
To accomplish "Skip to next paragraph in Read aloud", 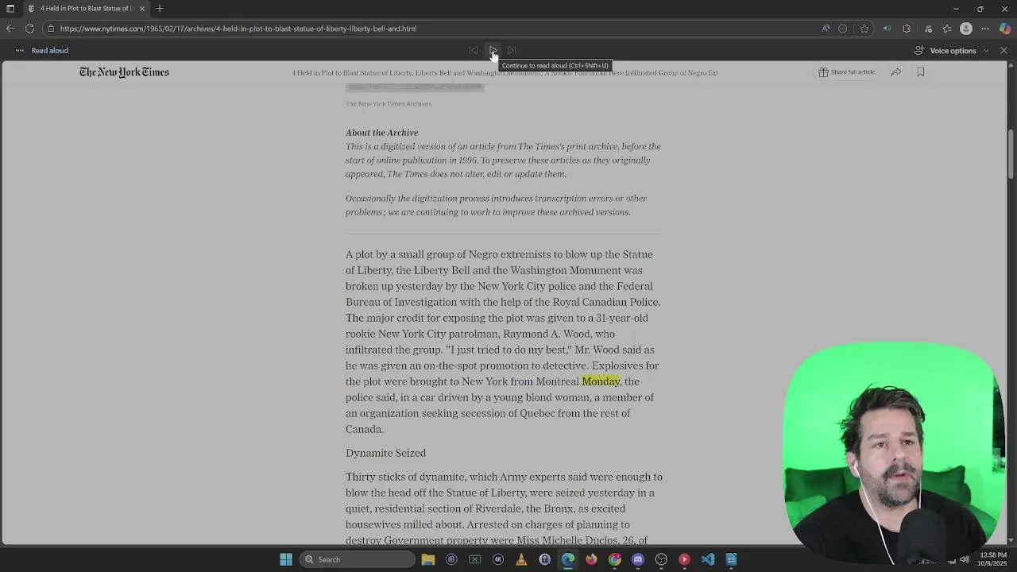I will point(512,50).
